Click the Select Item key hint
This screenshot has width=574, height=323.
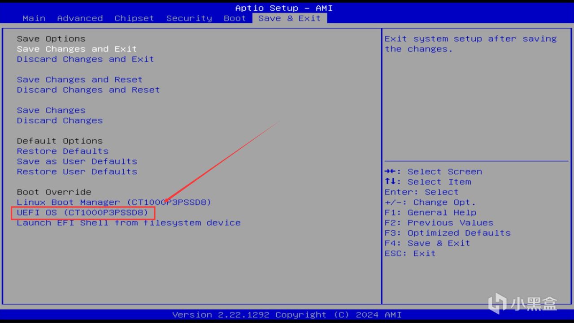[428, 182]
